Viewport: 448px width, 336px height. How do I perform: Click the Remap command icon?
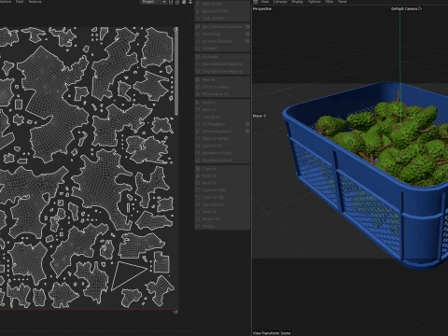click(x=198, y=226)
